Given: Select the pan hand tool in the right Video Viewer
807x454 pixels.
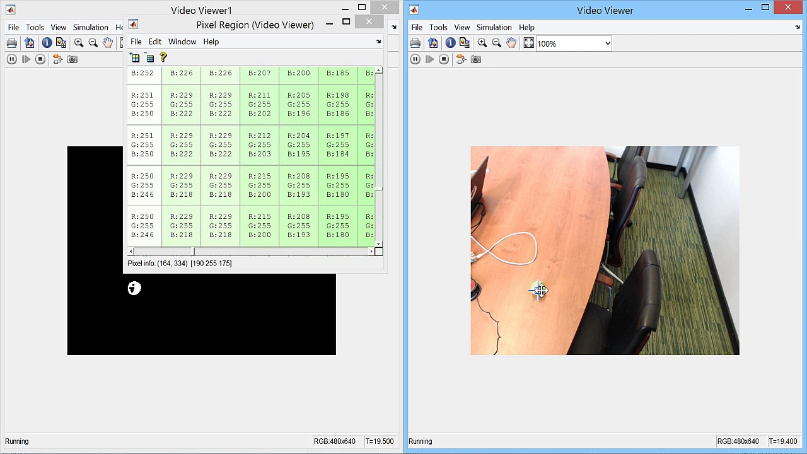Looking at the screenshot, I should [x=511, y=43].
